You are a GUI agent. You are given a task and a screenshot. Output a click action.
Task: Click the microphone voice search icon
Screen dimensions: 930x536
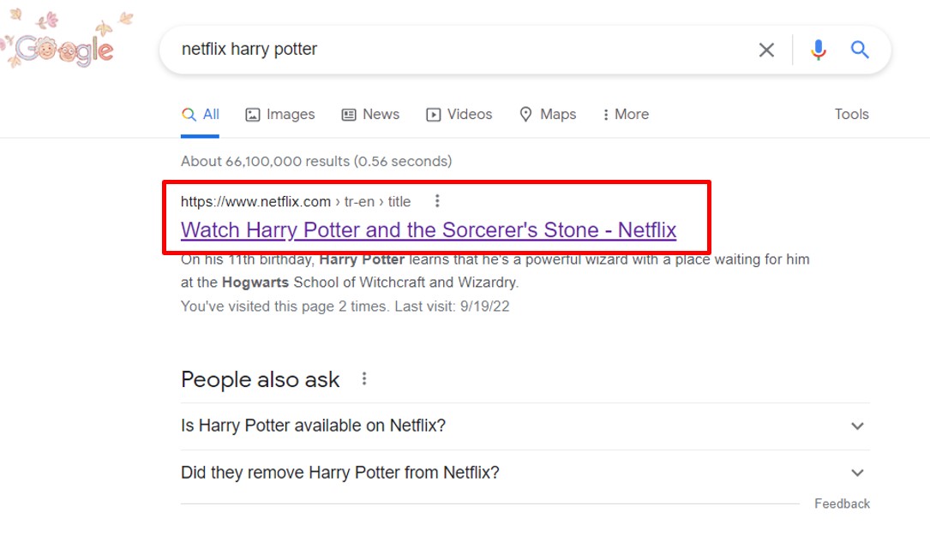point(818,50)
